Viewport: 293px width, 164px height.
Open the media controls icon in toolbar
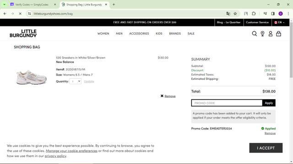click(265, 14)
